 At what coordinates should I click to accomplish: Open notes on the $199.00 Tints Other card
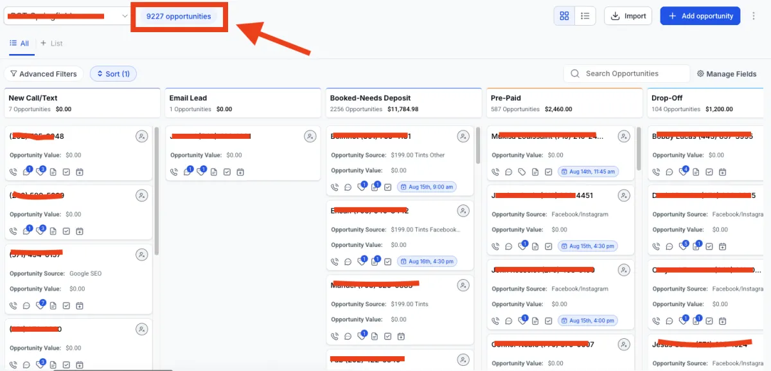(x=375, y=186)
